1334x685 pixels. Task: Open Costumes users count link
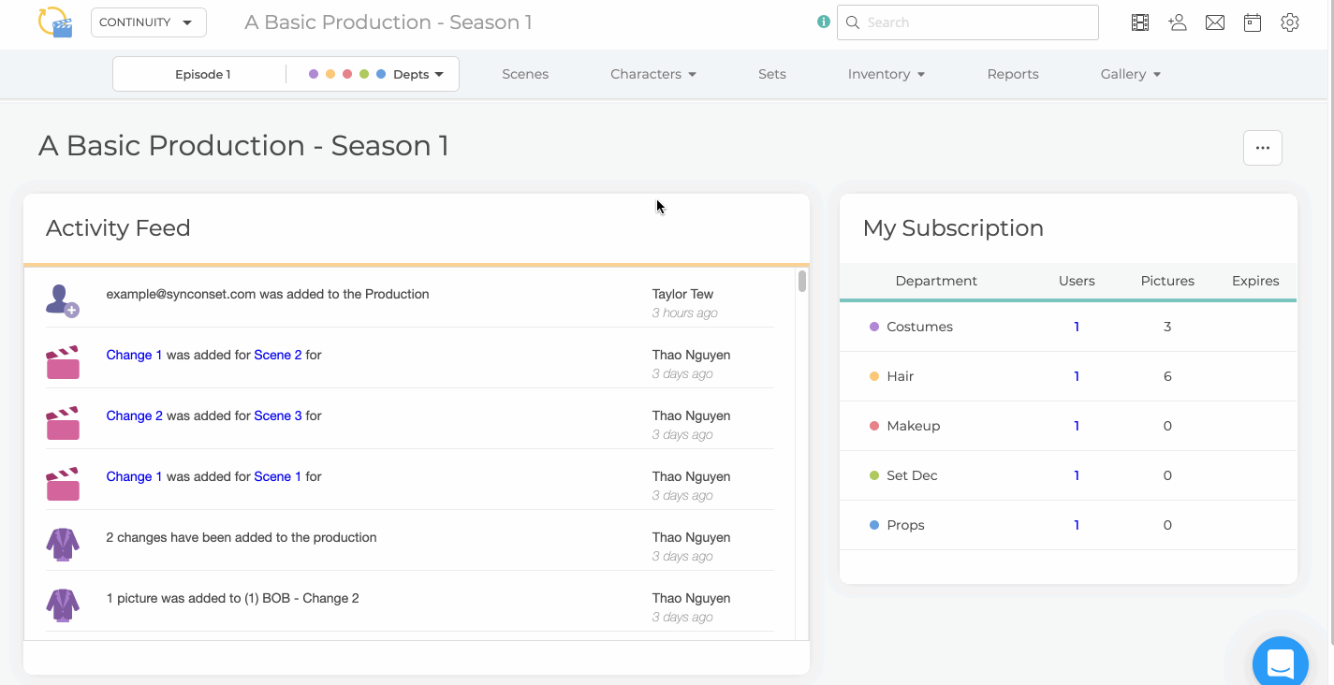coord(1077,327)
